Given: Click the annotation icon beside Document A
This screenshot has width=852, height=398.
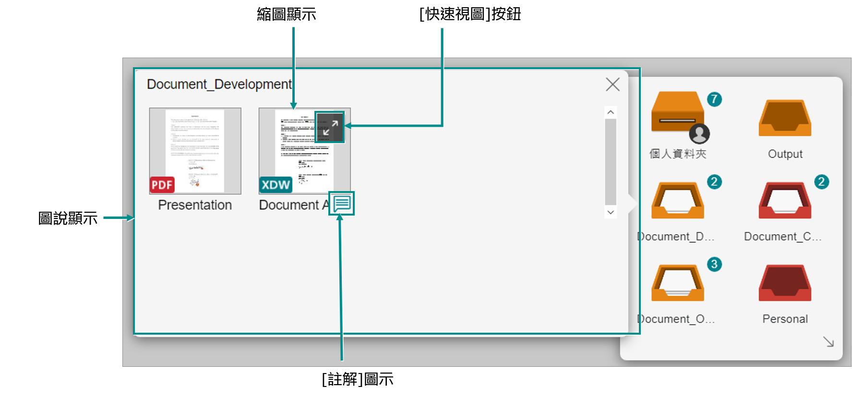Looking at the screenshot, I should (x=342, y=204).
